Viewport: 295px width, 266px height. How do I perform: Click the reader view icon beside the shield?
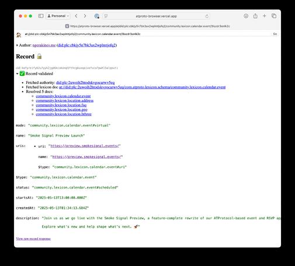106,16
